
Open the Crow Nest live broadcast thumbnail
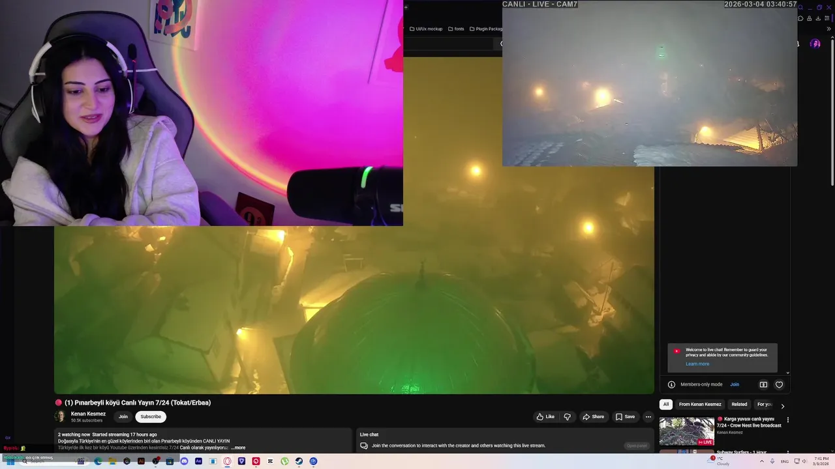tap(686, 431)
